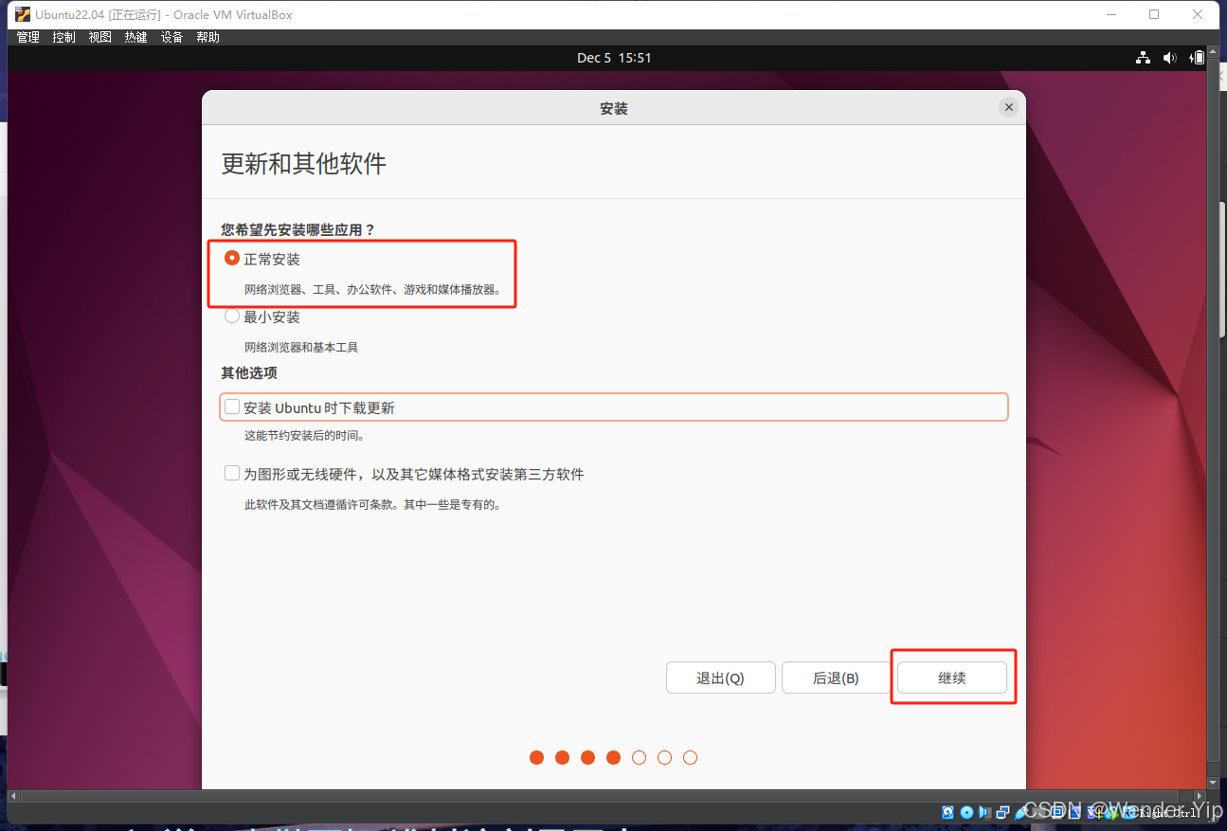Open the 管理 menu
The image size is (1227, 831).
click(x=28, y=37)
